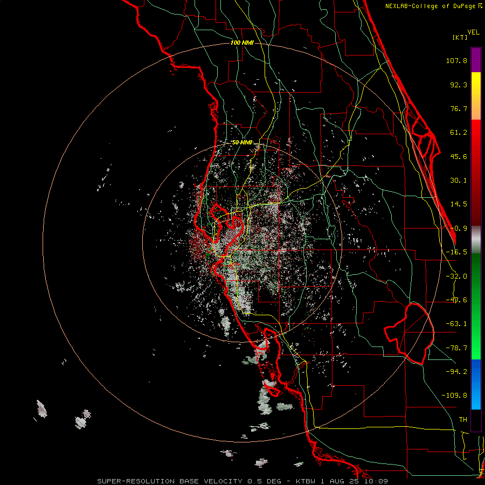The image size is (485, 485).
Task: Click the 14.5 value on the velocity scale
Action: click(x=459, y=204)
